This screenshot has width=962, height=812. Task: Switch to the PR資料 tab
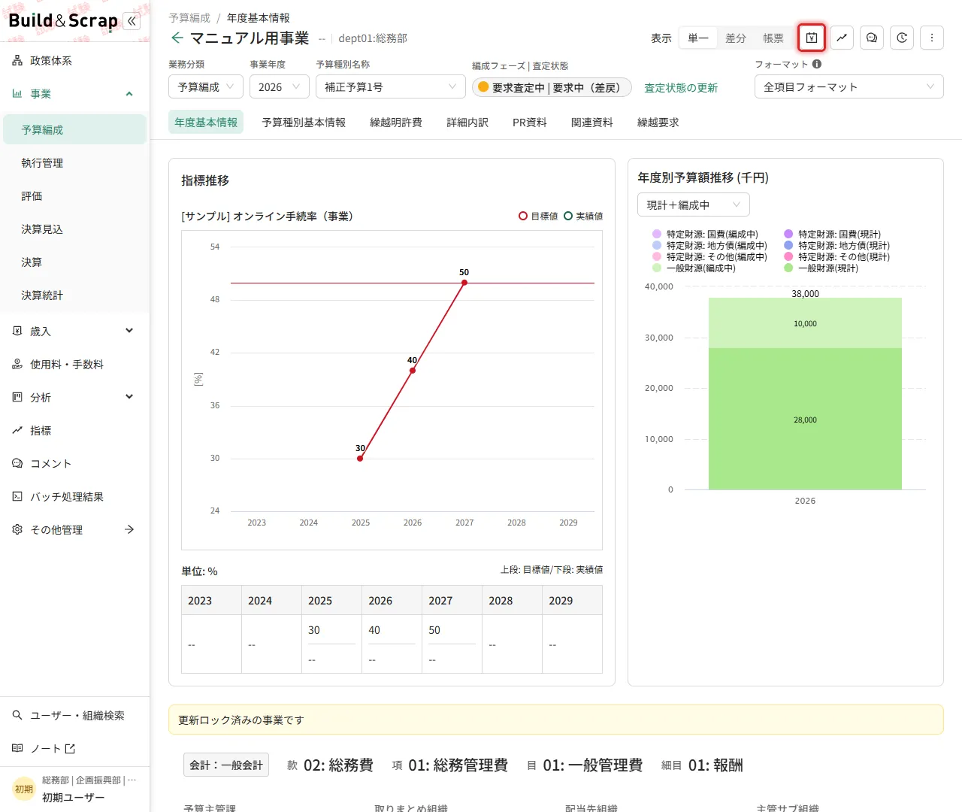point(530,123)
